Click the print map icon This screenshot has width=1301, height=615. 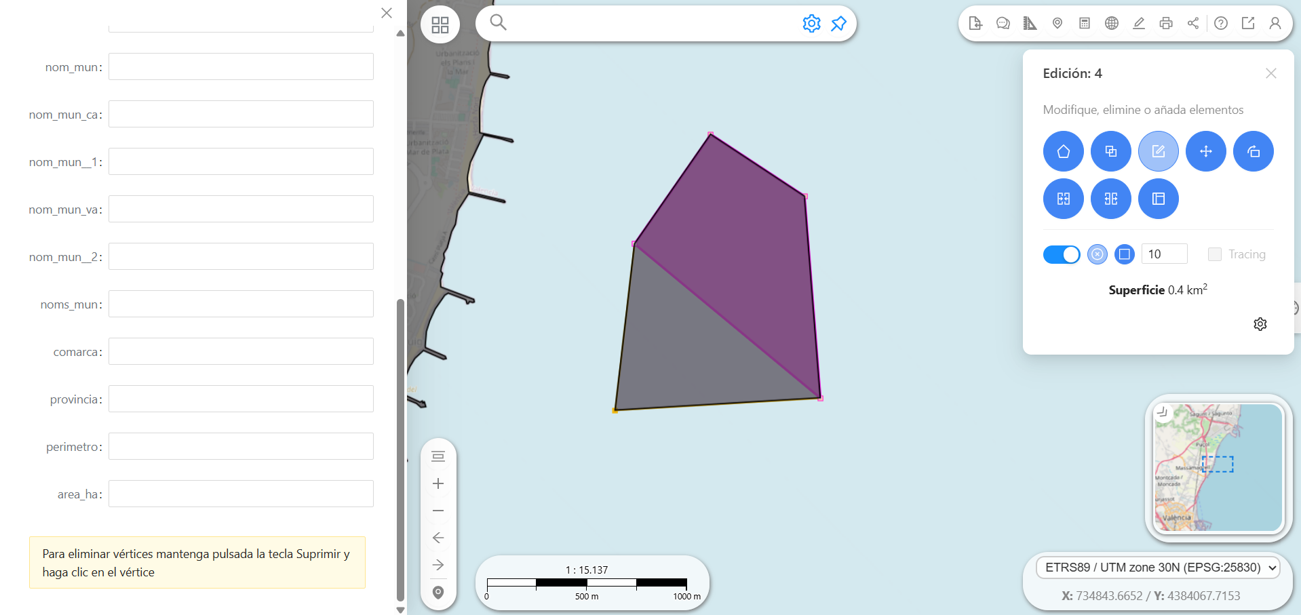point(1166,23)
